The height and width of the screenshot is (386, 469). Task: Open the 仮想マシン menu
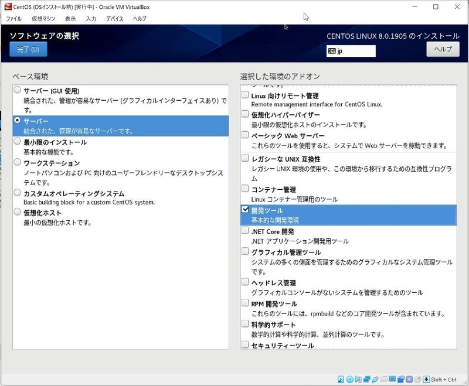click(x=43, y=19)
